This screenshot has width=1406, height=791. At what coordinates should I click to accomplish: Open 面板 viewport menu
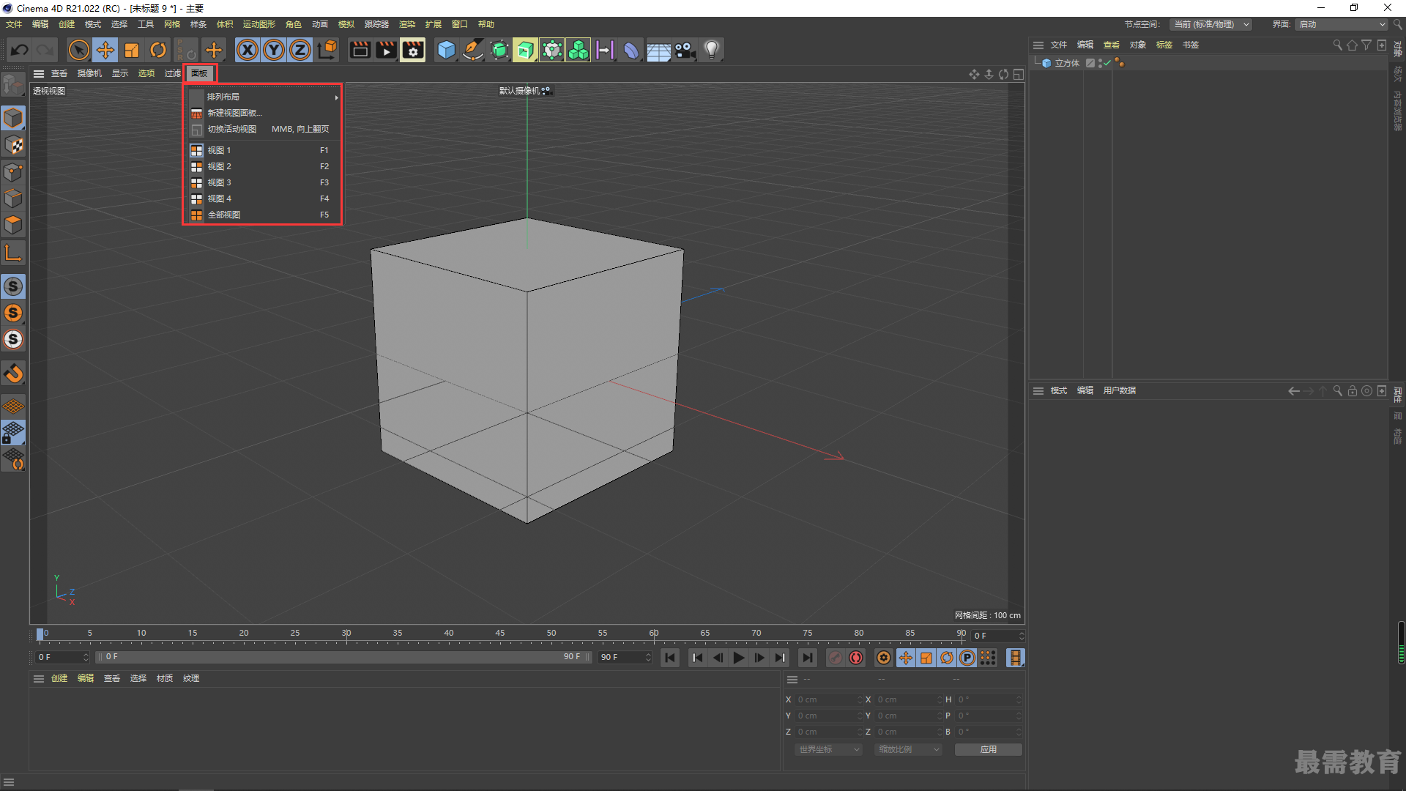199,73
